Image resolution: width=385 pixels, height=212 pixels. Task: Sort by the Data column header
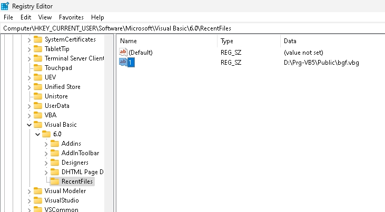click(333, 41)
